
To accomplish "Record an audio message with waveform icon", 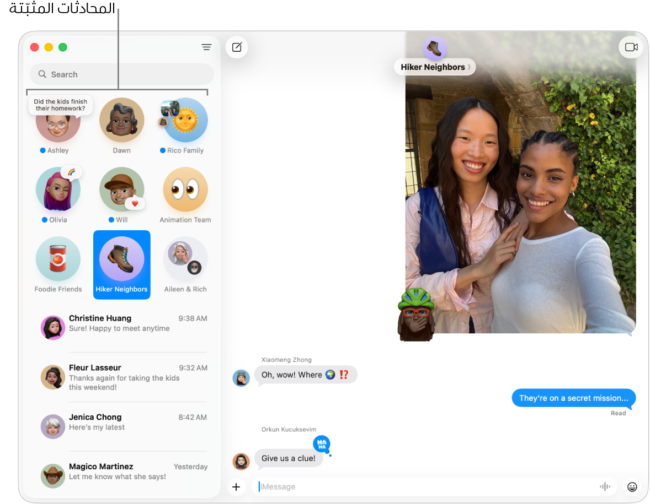I will 605,486.
